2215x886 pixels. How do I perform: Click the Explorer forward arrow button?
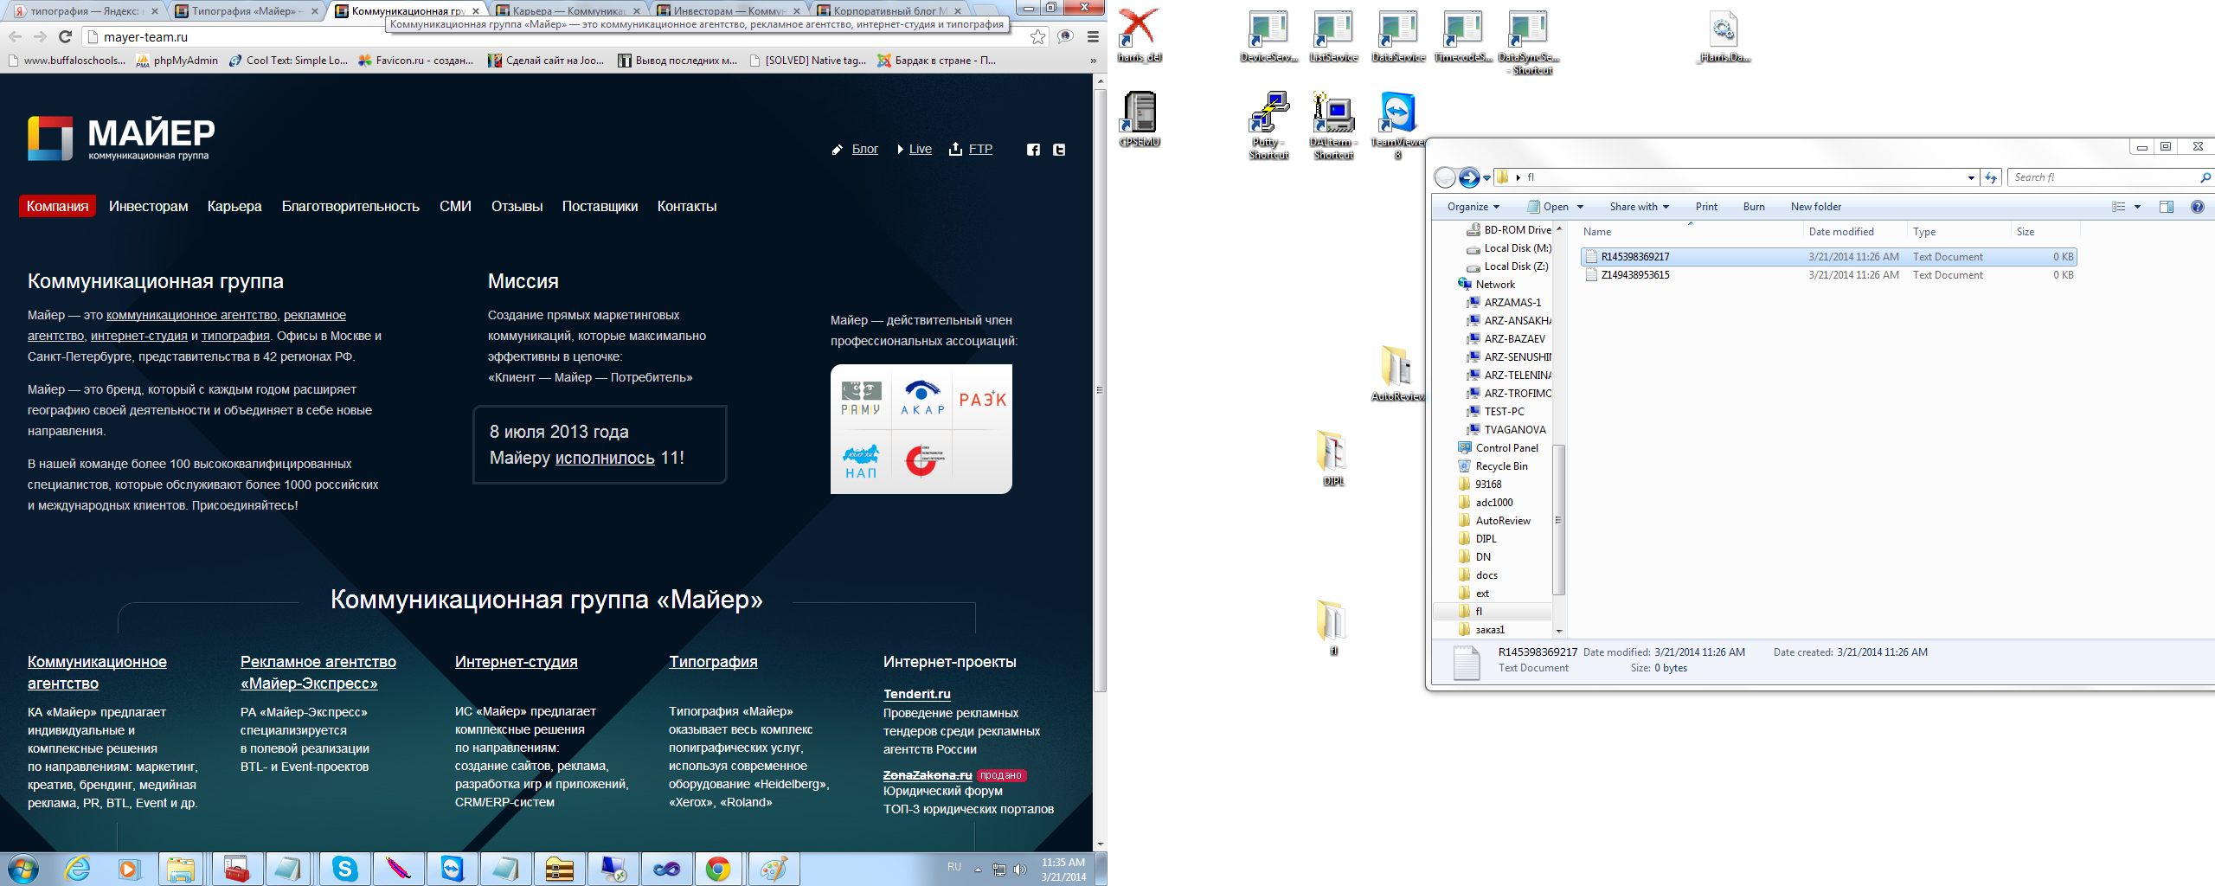click(1469, 177)
